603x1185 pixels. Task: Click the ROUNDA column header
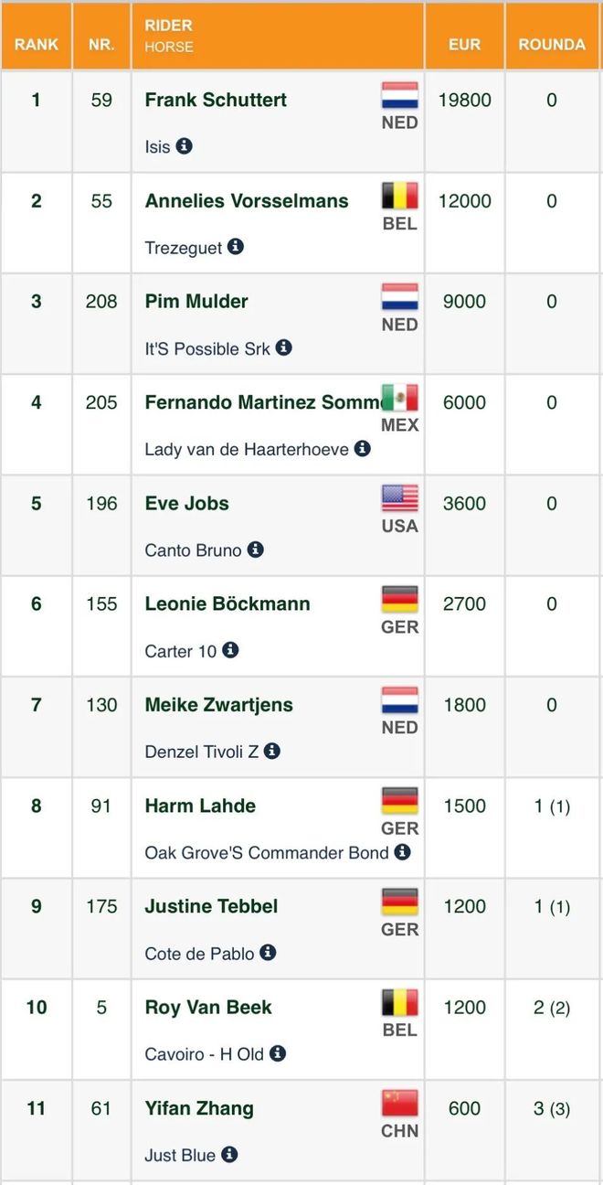tap(552, 44)
